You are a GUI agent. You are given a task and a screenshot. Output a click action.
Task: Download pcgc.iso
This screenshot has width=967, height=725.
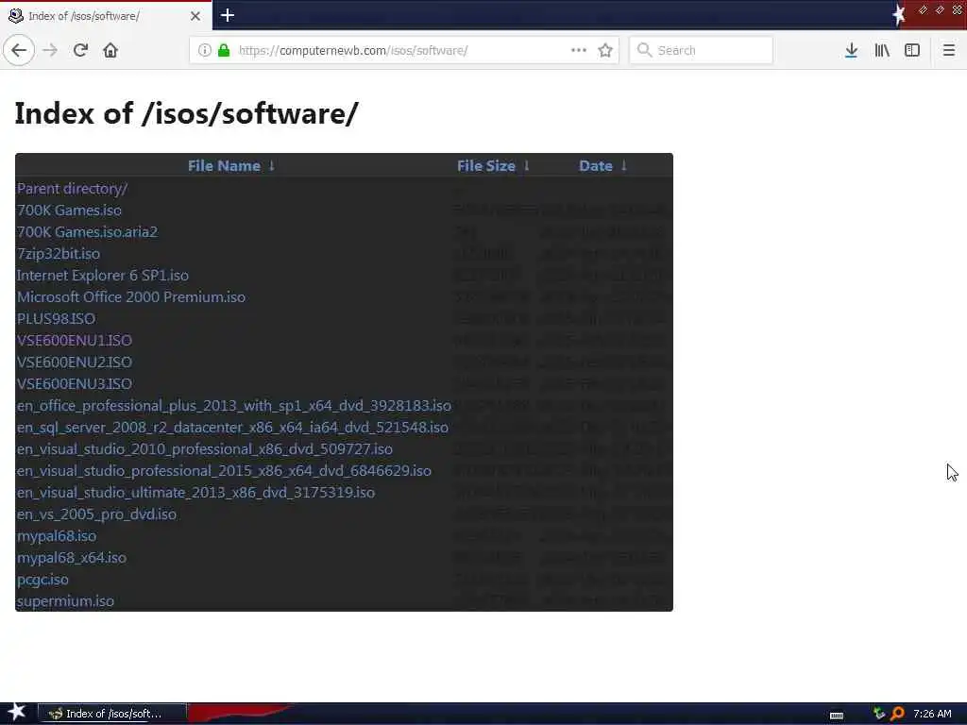coord(42,580)
